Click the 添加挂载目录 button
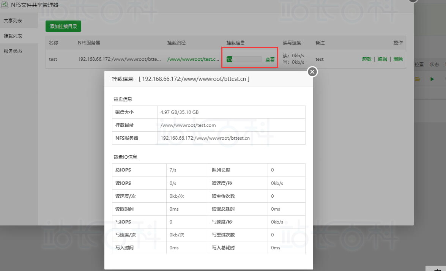 [x=63, y=26]
